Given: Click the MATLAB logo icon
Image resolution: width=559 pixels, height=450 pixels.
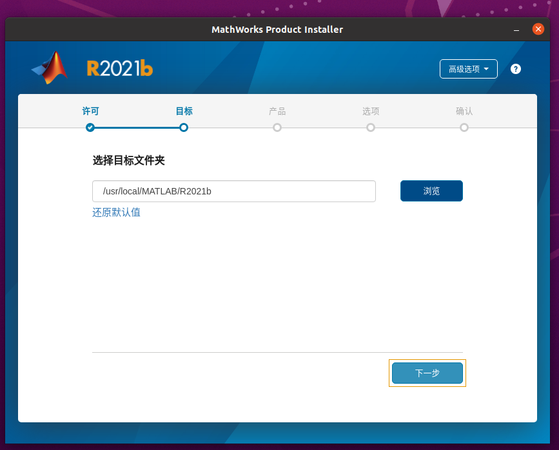Looking at the screenshot, I should point(50,68).
